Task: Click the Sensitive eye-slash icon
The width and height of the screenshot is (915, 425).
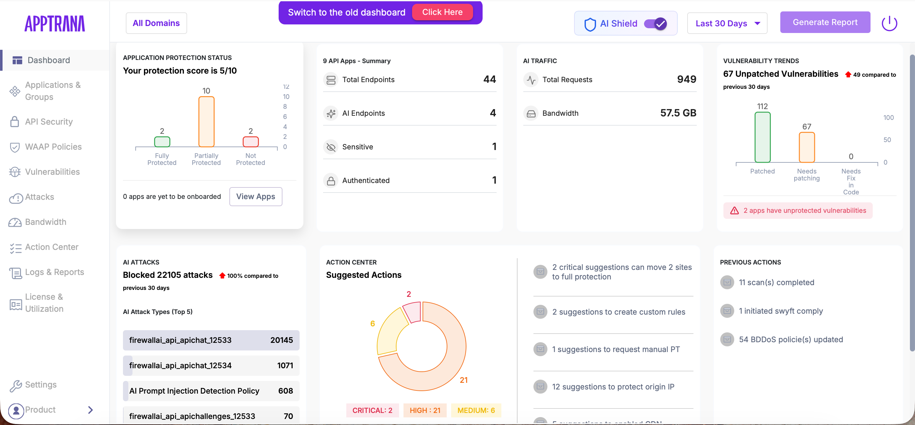Action: click(x=331, y=147)
